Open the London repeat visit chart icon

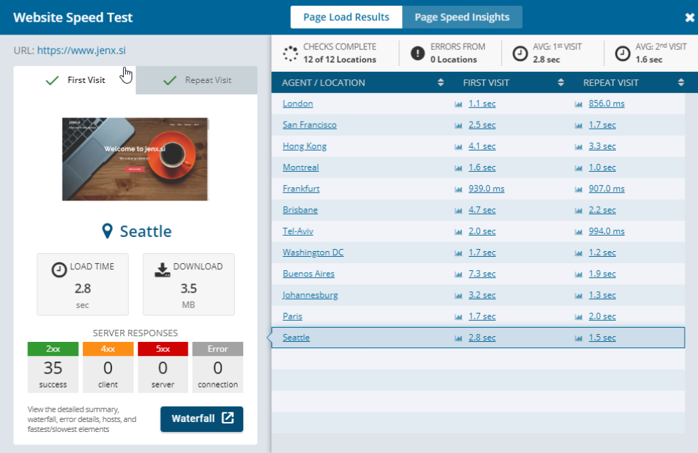[x=579, y=104]
